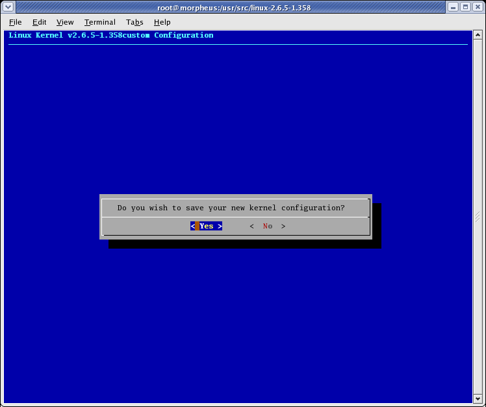The width and height of the screenshot is (486, 407).
Task: Open the File menu
Action: (16, 22)
